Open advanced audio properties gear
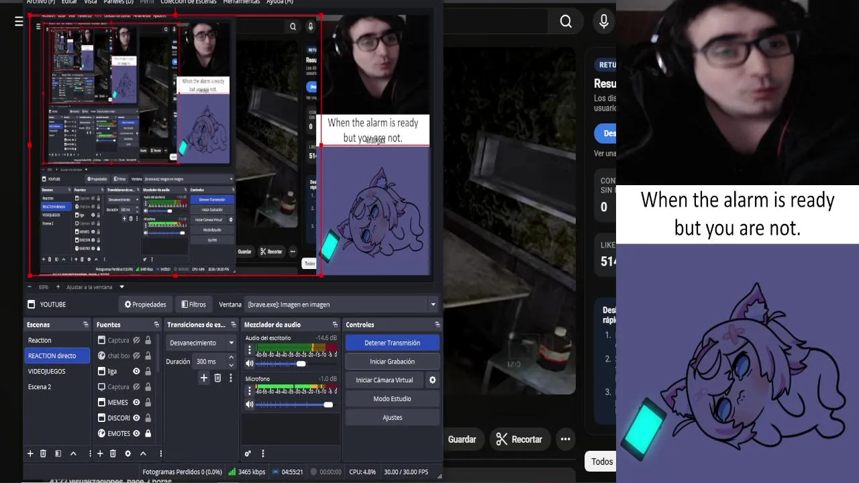This screenshot has height=483, width=859. pyautogui.click(x=248, y=453)
